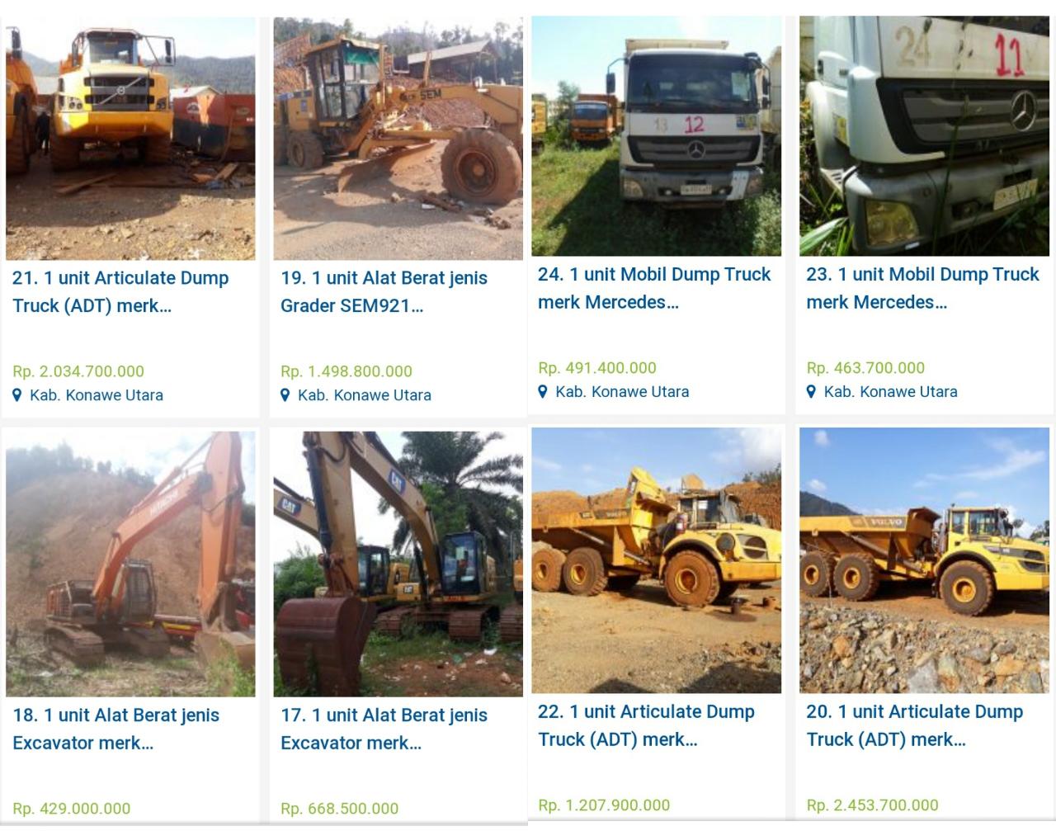Click price Rp. 2.453.700.000 on listing 20

click(872, 805)
